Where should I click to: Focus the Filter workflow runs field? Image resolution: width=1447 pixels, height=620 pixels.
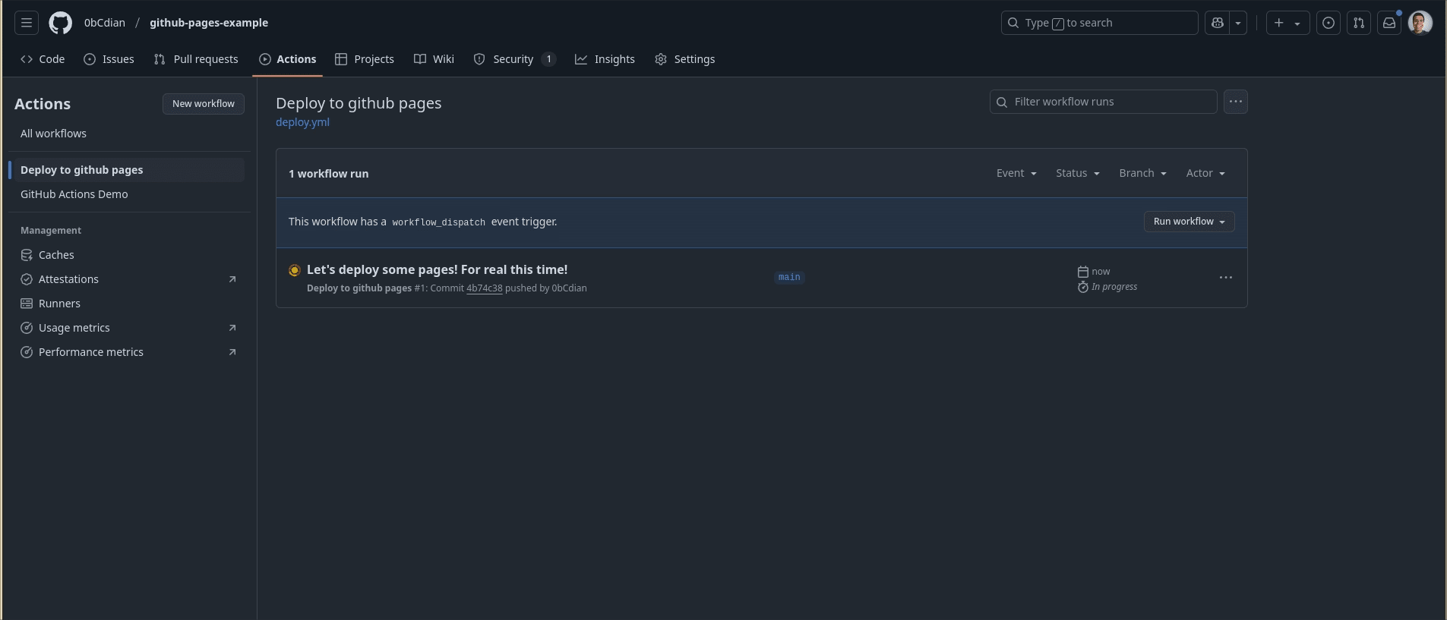pos(1104,102)
